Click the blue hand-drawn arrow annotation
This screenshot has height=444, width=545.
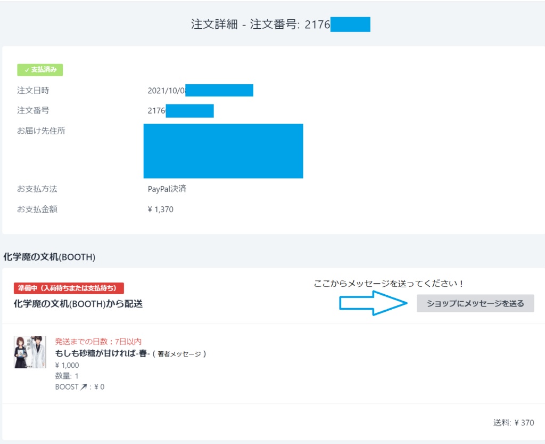[x=373, y=304]
